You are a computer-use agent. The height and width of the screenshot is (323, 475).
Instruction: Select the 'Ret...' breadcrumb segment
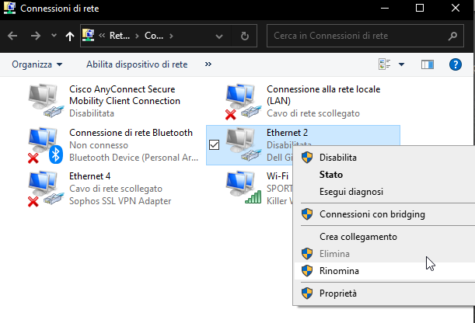120,36
